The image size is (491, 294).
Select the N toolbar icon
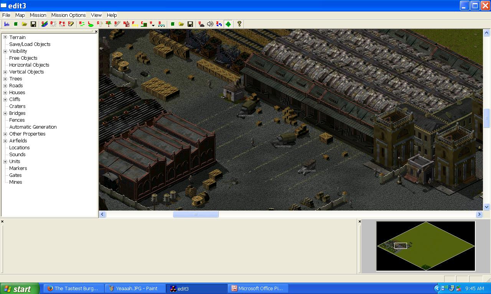pyautogui.click(x=82, y=24)
